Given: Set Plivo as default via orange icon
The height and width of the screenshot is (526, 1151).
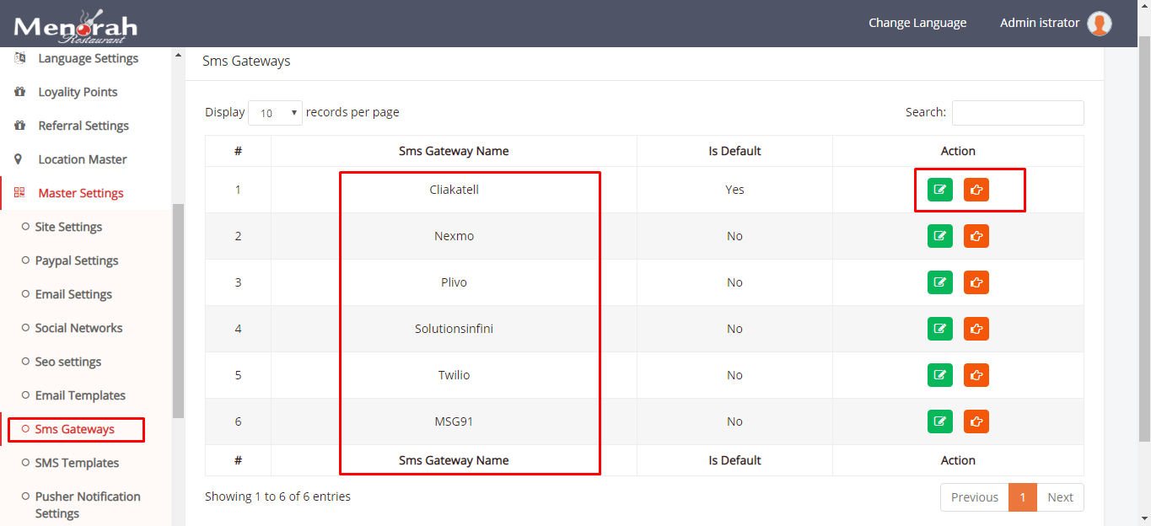Looking at the screenshot, I should click(976, 282).
